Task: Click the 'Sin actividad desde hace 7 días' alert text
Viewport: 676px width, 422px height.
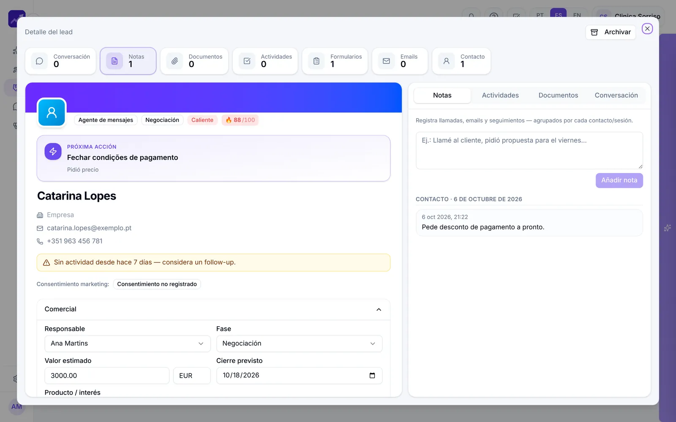Action: point(145,262)
